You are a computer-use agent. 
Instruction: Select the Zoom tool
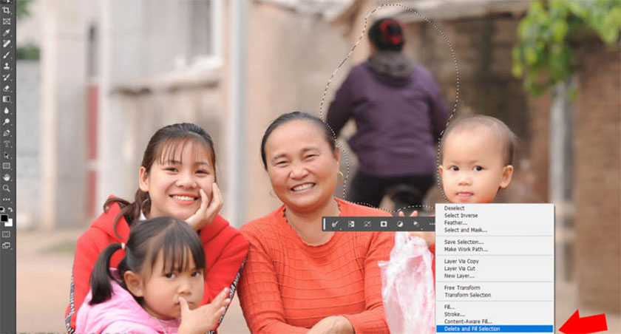tap(7, 188)
